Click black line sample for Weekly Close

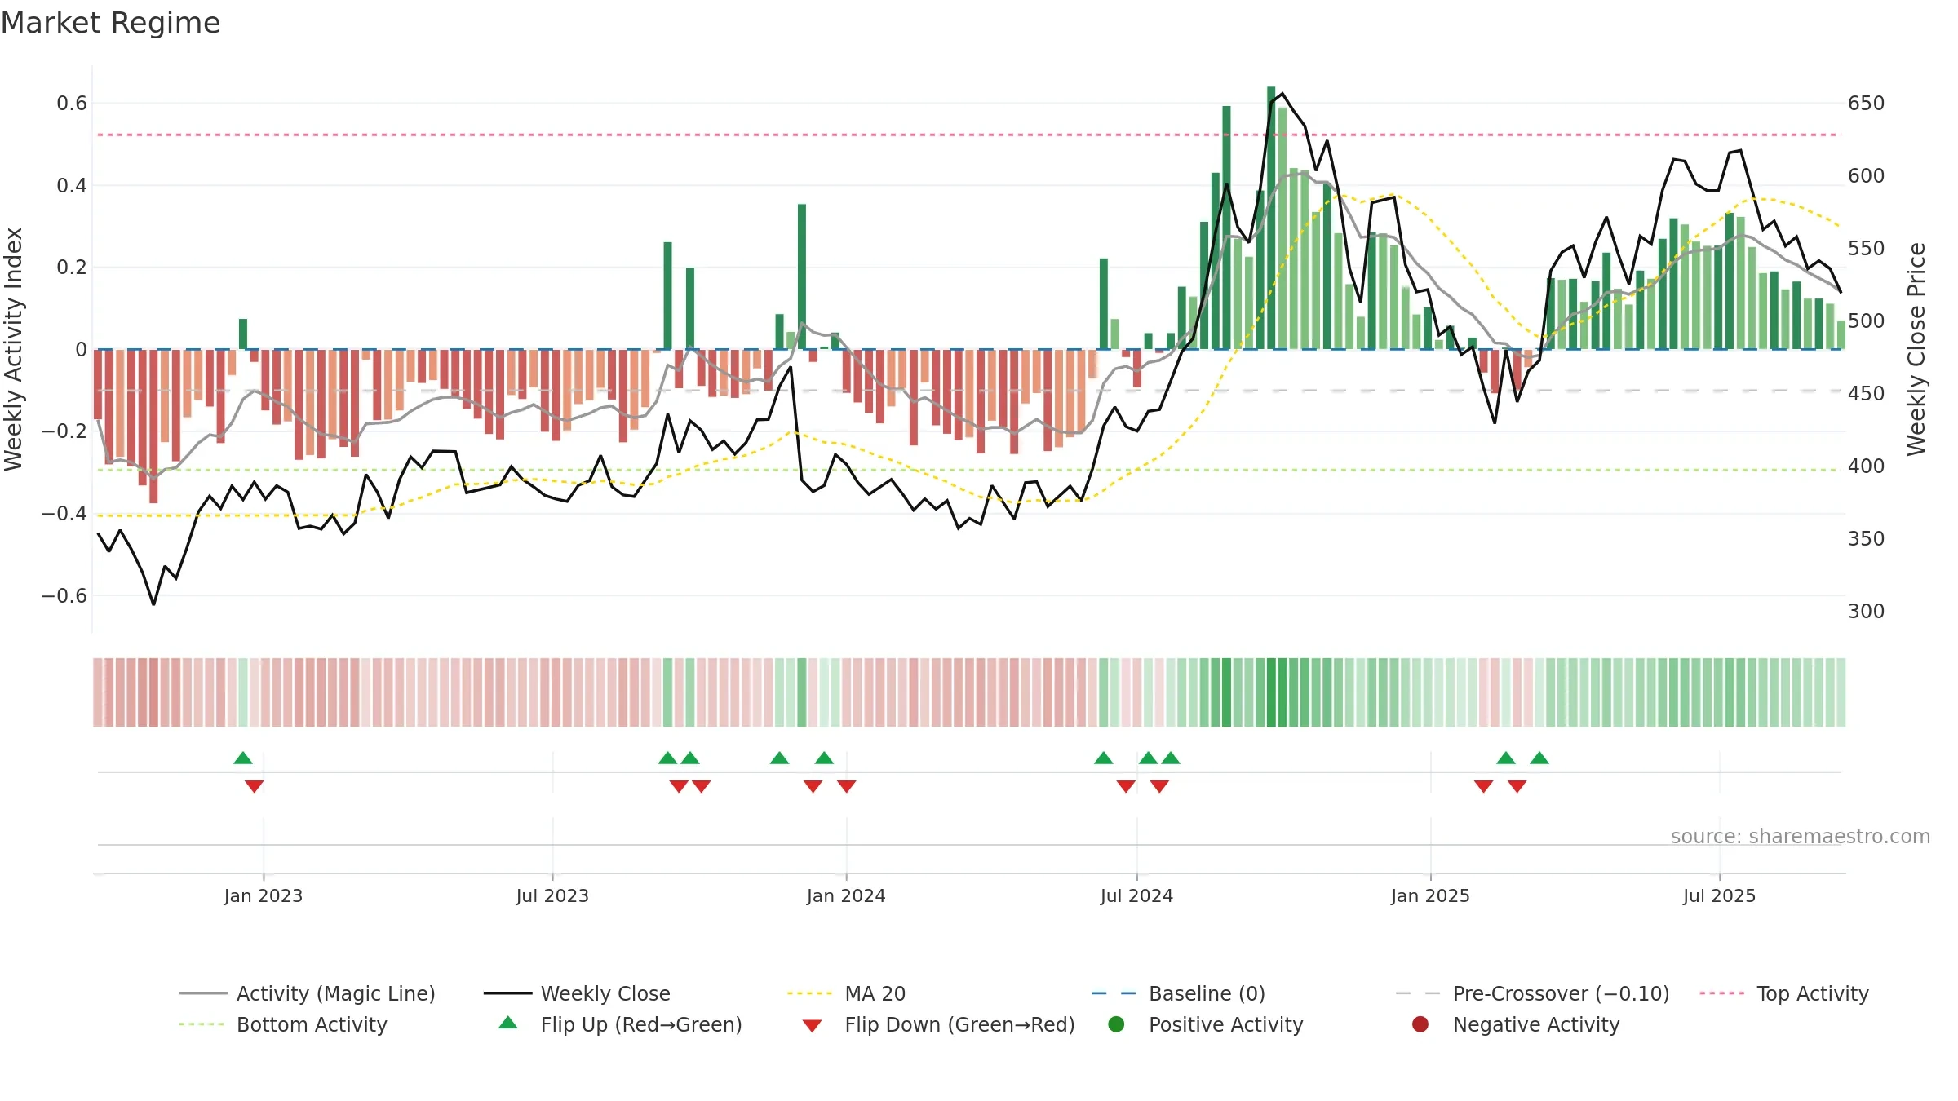point(507,993)
